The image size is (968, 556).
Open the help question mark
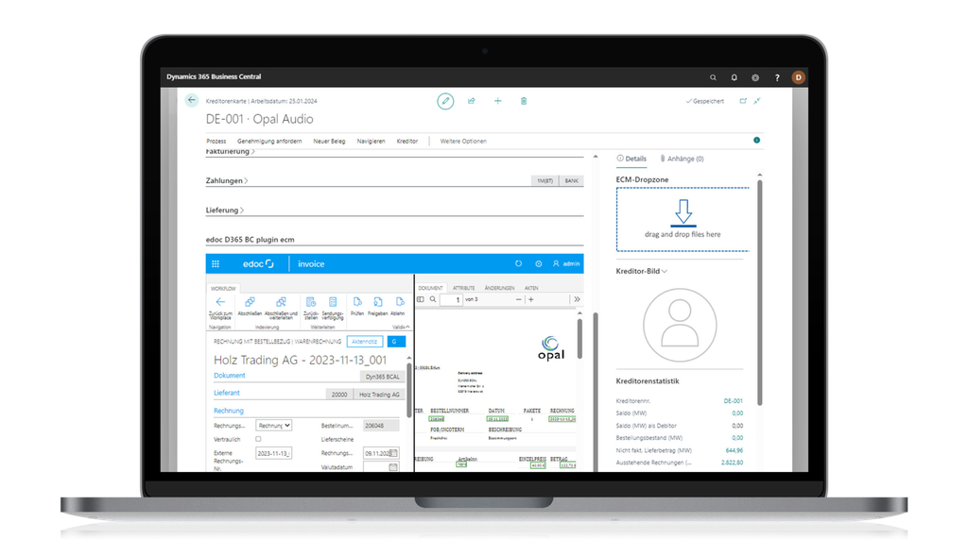777,77
